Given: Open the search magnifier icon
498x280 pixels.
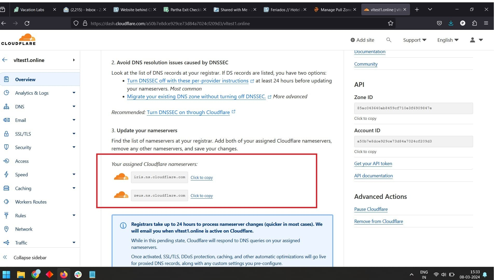Looking at the screenshot, I should 389,40.
